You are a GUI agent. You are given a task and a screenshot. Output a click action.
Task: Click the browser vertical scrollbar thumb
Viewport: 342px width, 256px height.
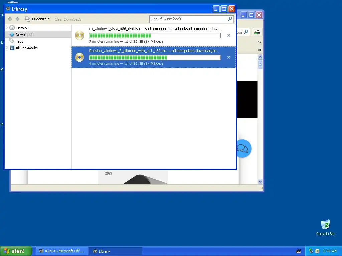click(260, 64)
